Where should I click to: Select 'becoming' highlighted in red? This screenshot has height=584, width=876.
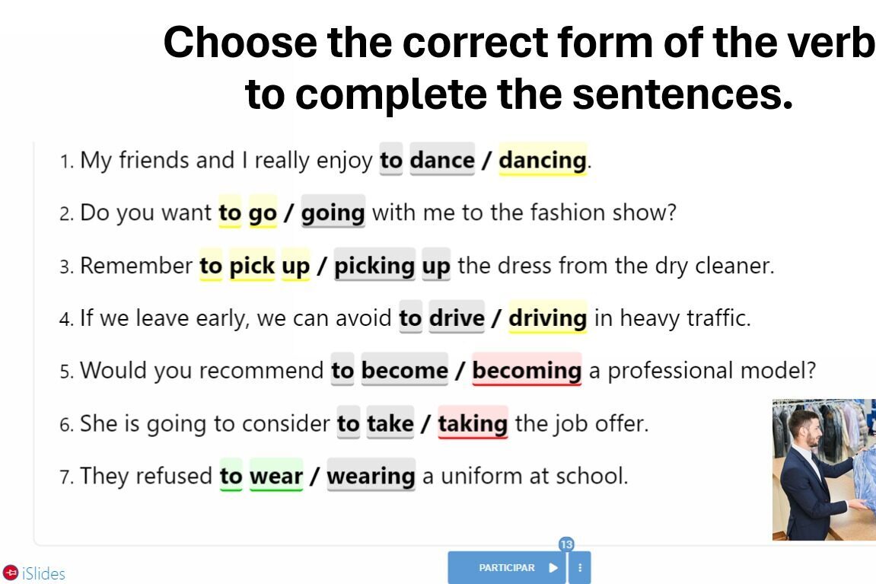(x=527, y=370)
